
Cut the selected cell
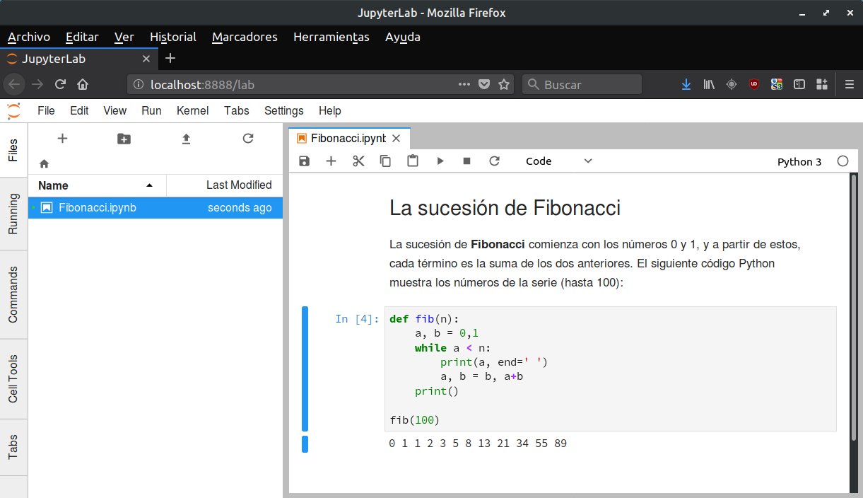(x=358, y=161)
